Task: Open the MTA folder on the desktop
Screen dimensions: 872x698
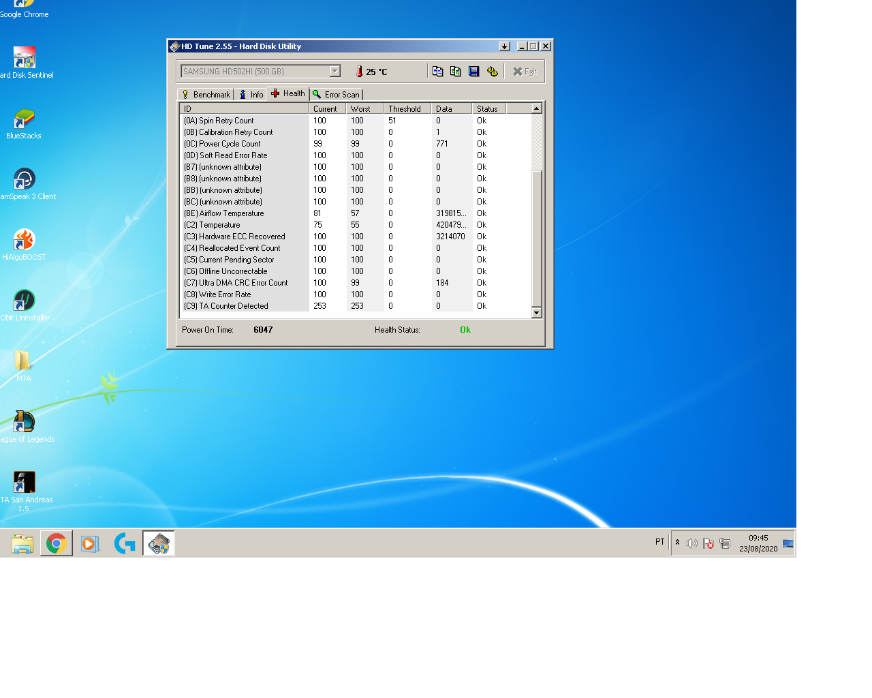Action: (24, 365)
